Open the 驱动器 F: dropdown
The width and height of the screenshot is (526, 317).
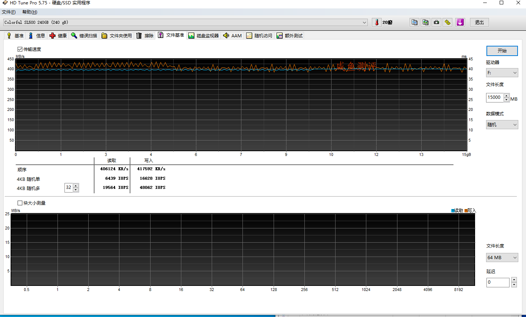coord(502,73)
